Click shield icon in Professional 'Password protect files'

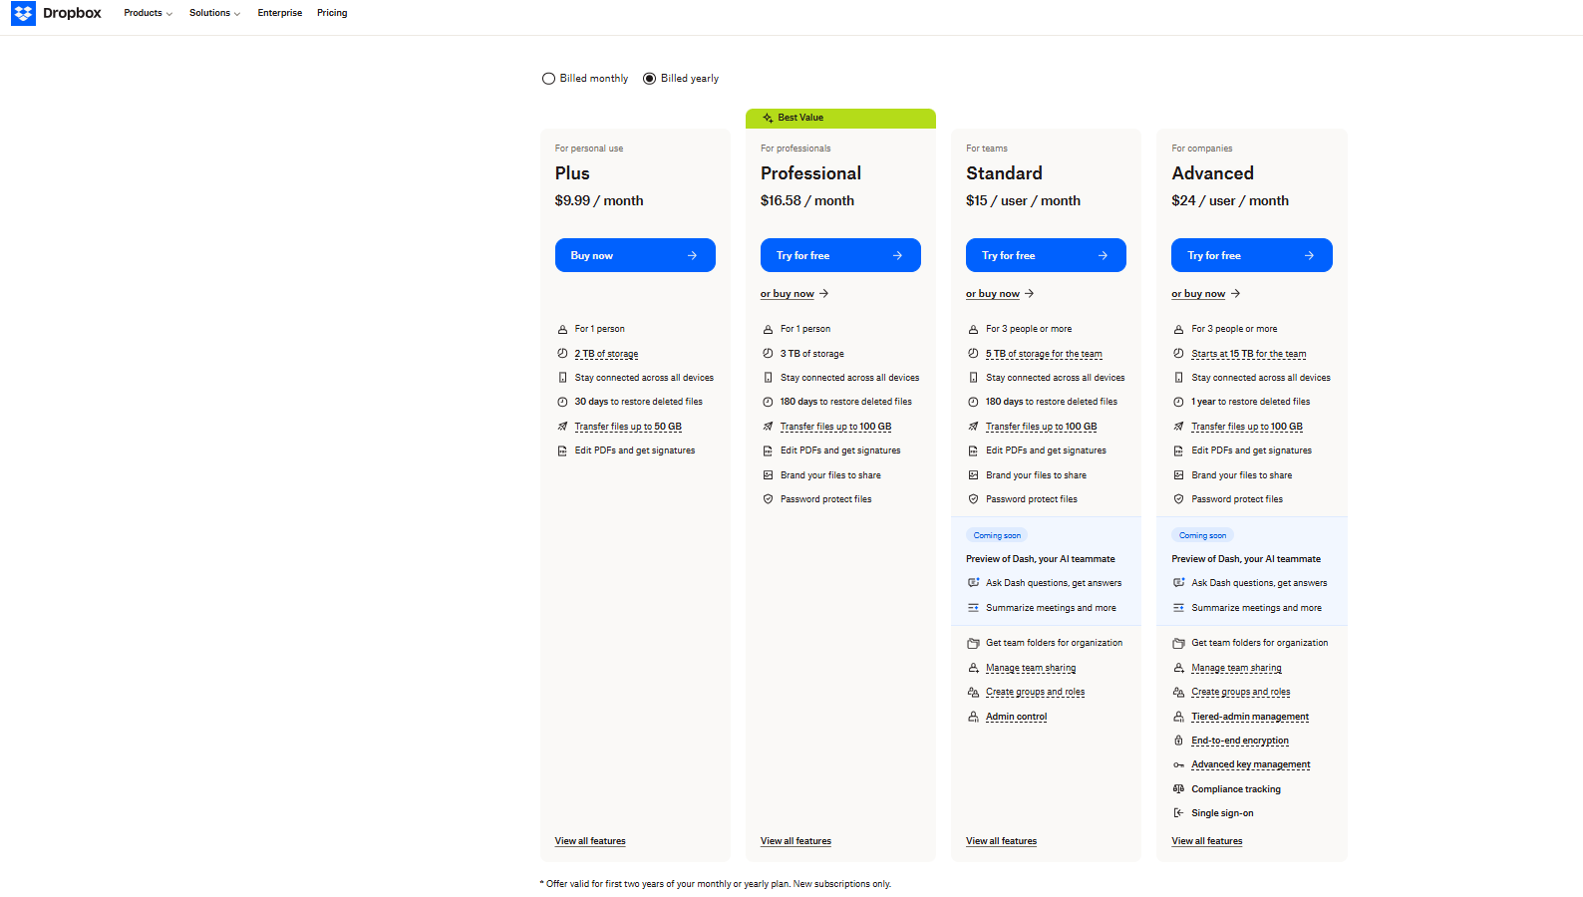pyautogui.click(x=768, y=499)
